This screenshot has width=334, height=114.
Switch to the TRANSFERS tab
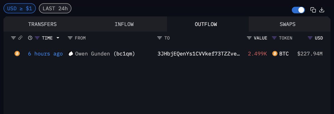tap(42, 24)
